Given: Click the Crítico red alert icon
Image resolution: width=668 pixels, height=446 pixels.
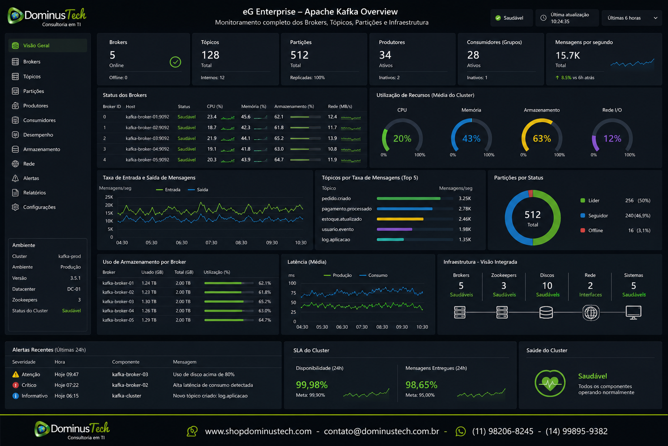Looking at the screenshot, I should (16, 385).
